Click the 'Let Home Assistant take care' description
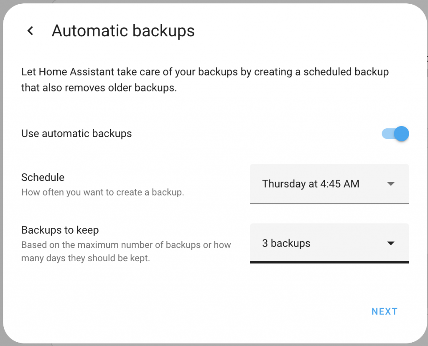This screenshot has height=346, width=428. pyautogui.click(x=205, y=72)
